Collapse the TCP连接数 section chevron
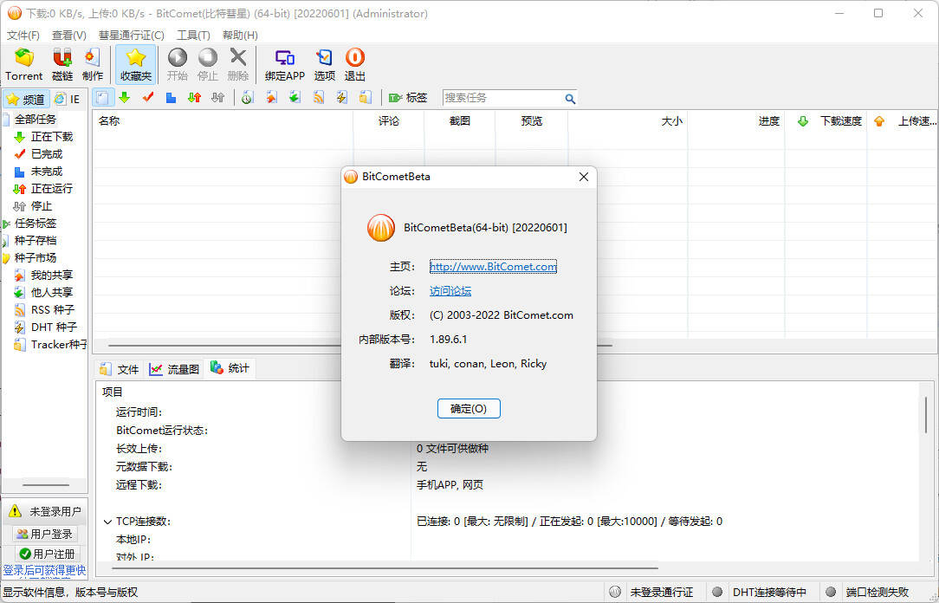This screenshot has width=939, height=603. click(x=107, y=522)
